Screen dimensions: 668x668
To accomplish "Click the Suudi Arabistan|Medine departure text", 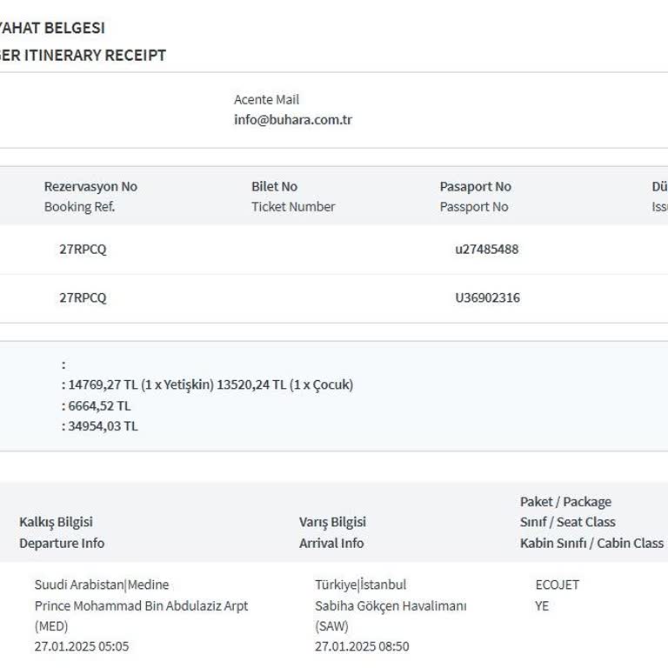I will point(102,584).
